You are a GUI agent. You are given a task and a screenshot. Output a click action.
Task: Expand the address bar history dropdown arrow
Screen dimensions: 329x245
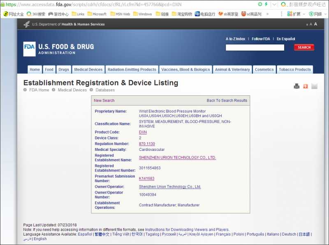pos(274,5)
